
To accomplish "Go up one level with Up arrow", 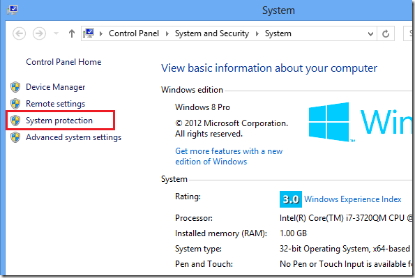I will (x=71, y=33).
